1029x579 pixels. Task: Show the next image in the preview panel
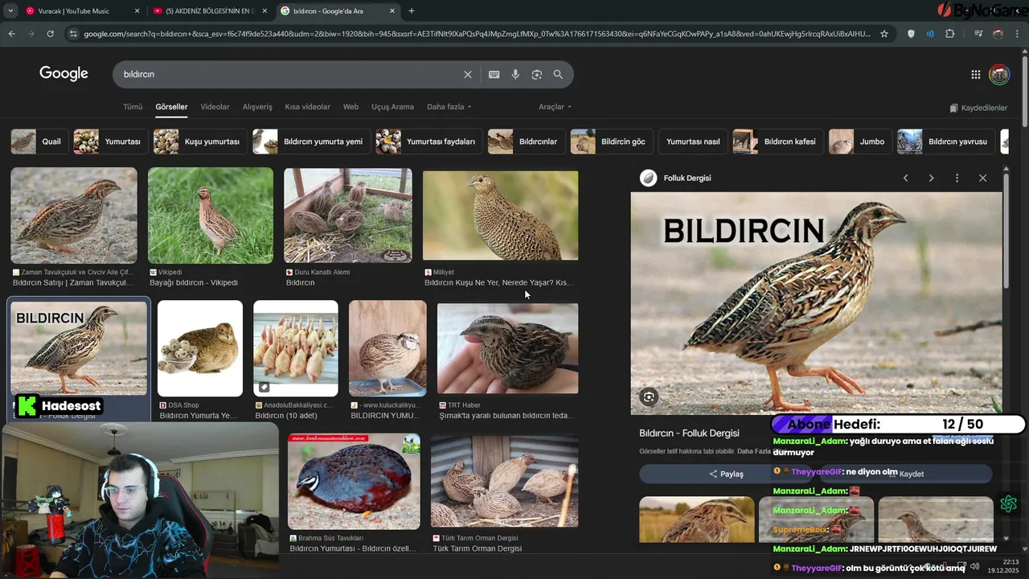point(931,178)
